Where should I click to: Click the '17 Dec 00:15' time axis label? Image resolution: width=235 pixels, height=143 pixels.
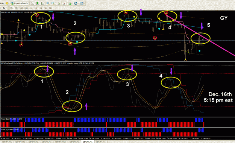(x=205, y=138)
